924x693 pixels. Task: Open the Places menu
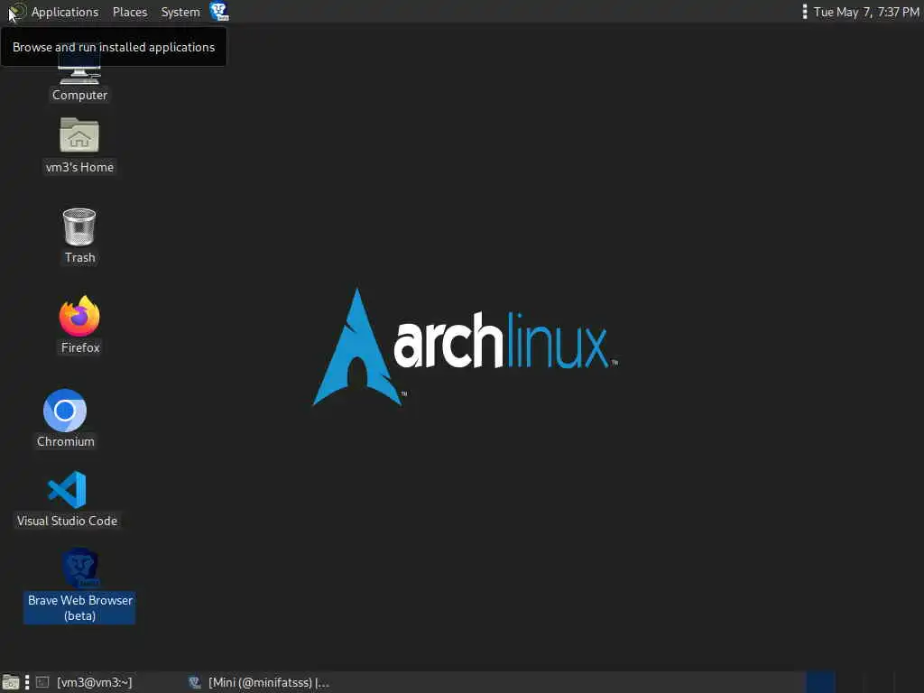pos(130,12)
